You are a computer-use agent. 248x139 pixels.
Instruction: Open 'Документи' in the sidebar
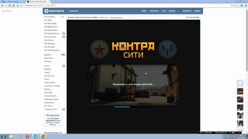coord(49,58)
